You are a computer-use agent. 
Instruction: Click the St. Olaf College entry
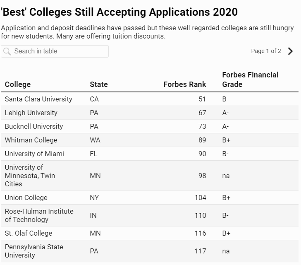click(x=29, y=234)
